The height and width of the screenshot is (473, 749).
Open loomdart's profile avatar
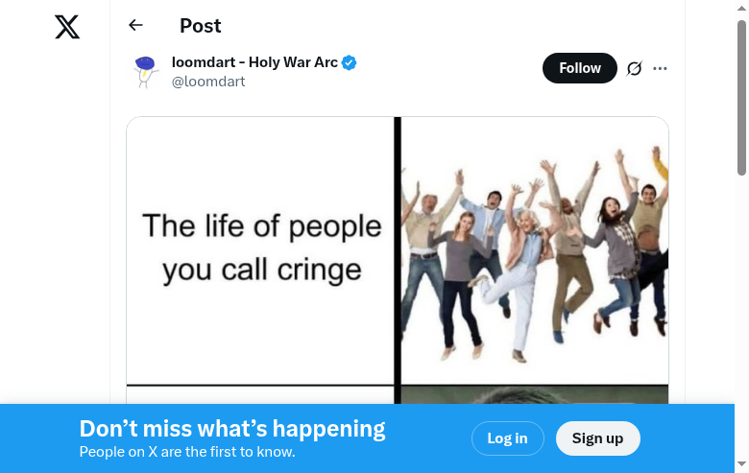click(x=145, y=72)
